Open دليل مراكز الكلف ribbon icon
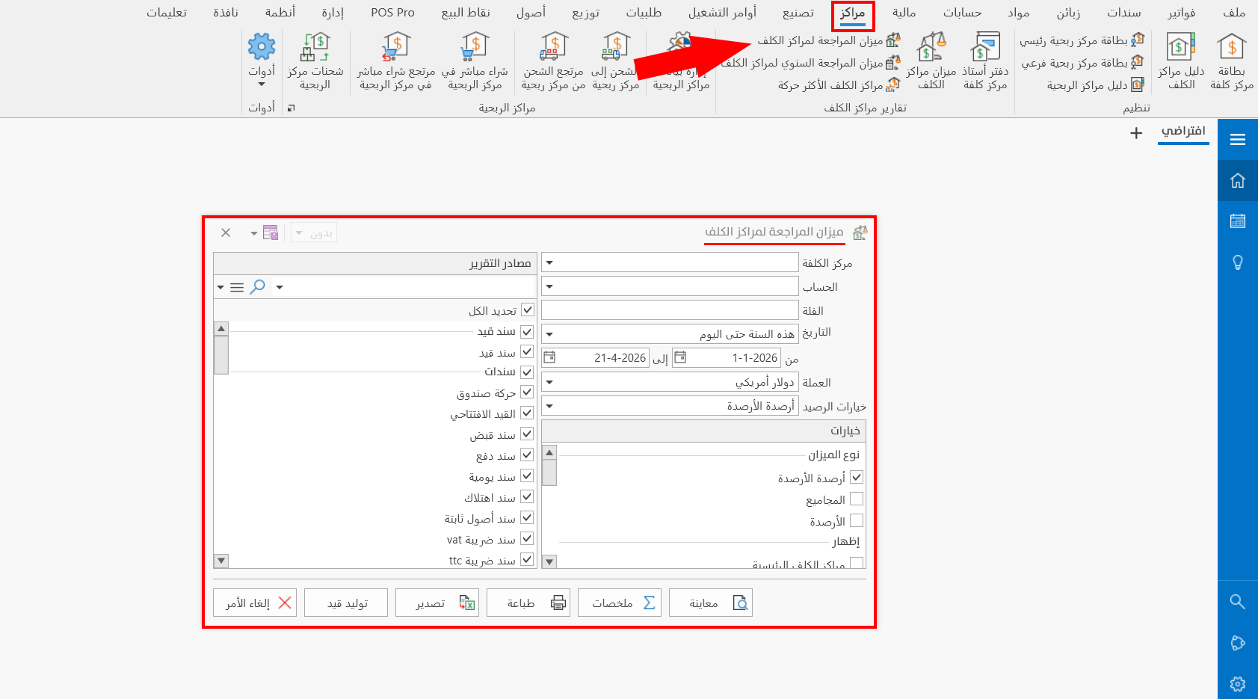 coord(1181,61)
